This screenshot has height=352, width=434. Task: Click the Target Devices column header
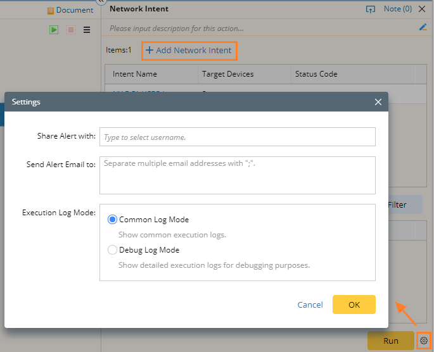pyautogui.click(x=245, y=74)
